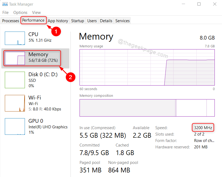Open the View menu
The width and height of the screenshot is (222, 177).
[x=36, y=12]
